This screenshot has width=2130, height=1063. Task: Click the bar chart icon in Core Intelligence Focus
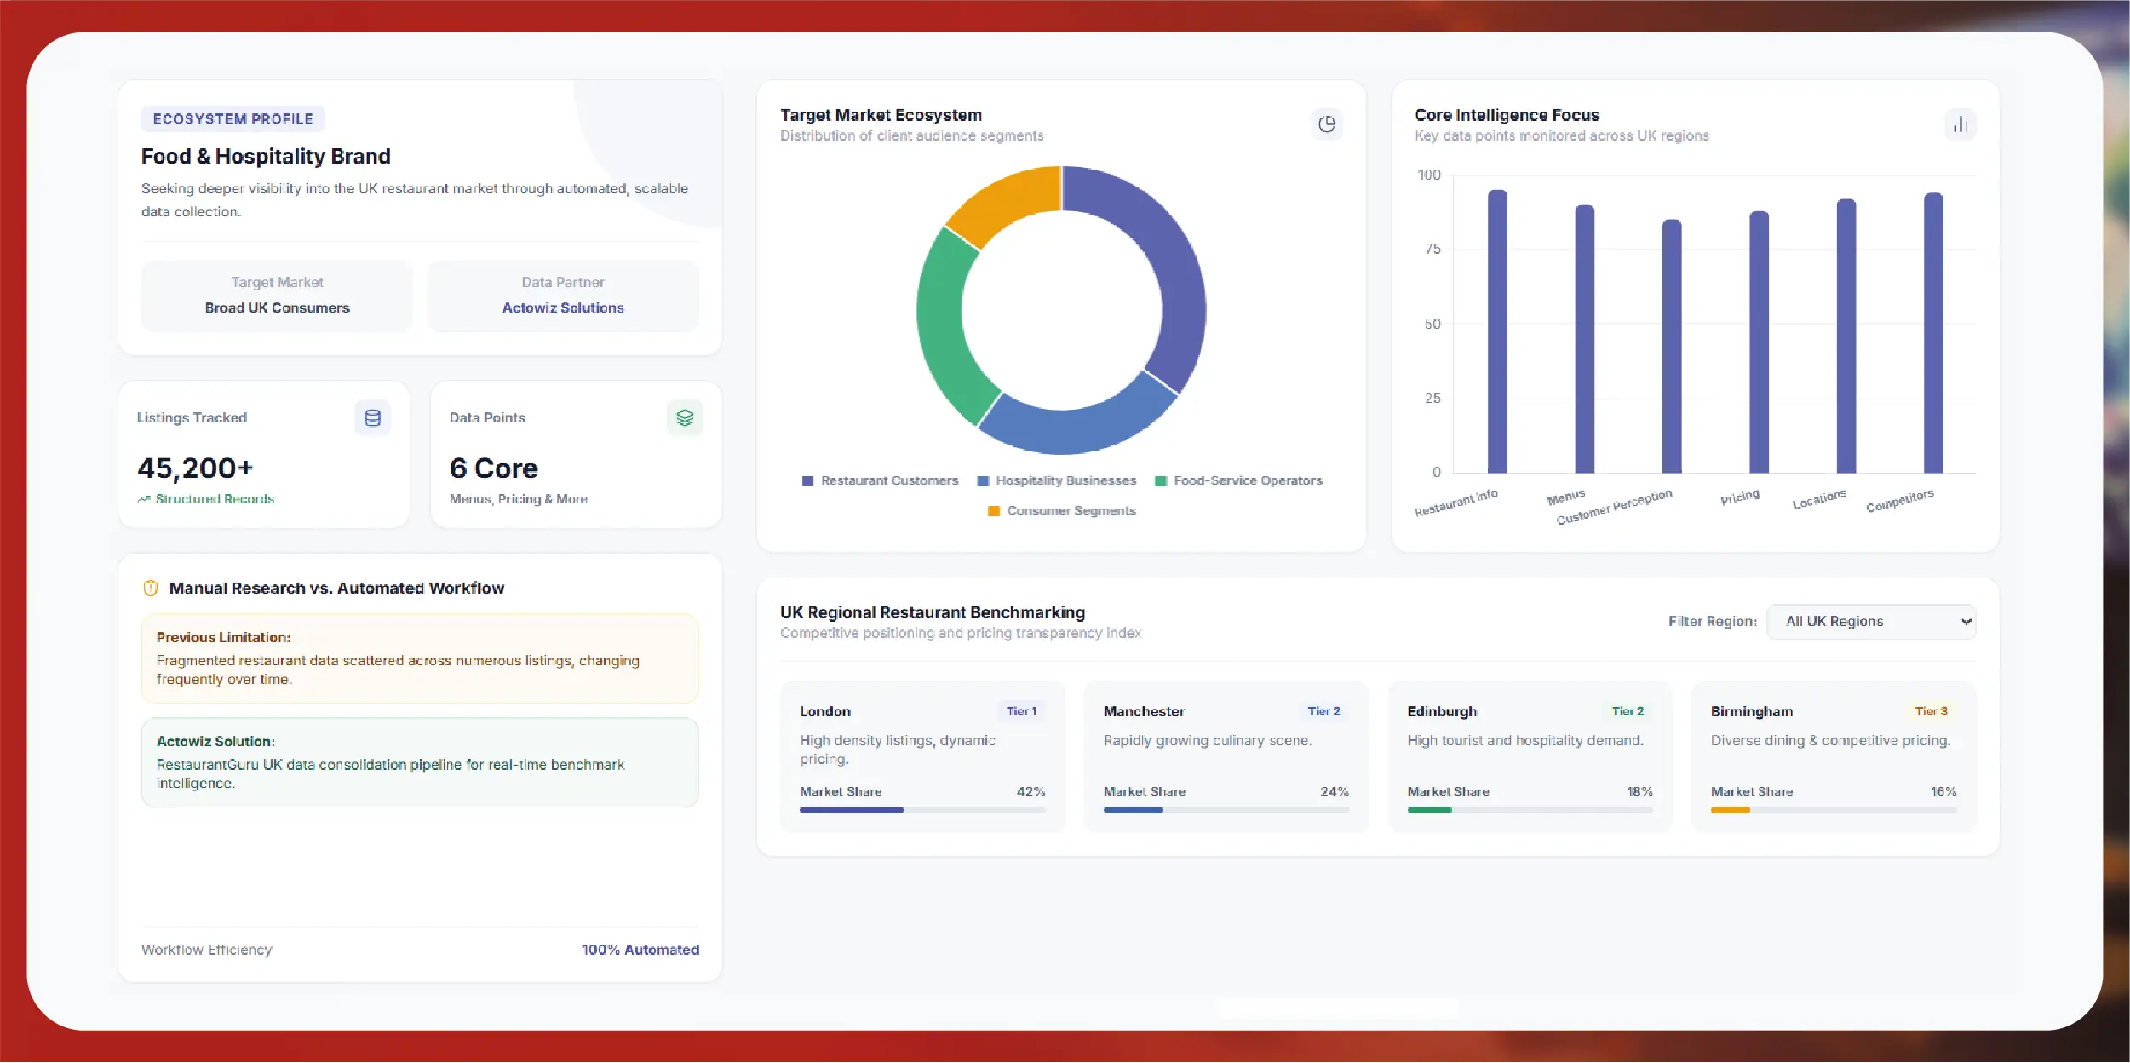coord(1961,124)
